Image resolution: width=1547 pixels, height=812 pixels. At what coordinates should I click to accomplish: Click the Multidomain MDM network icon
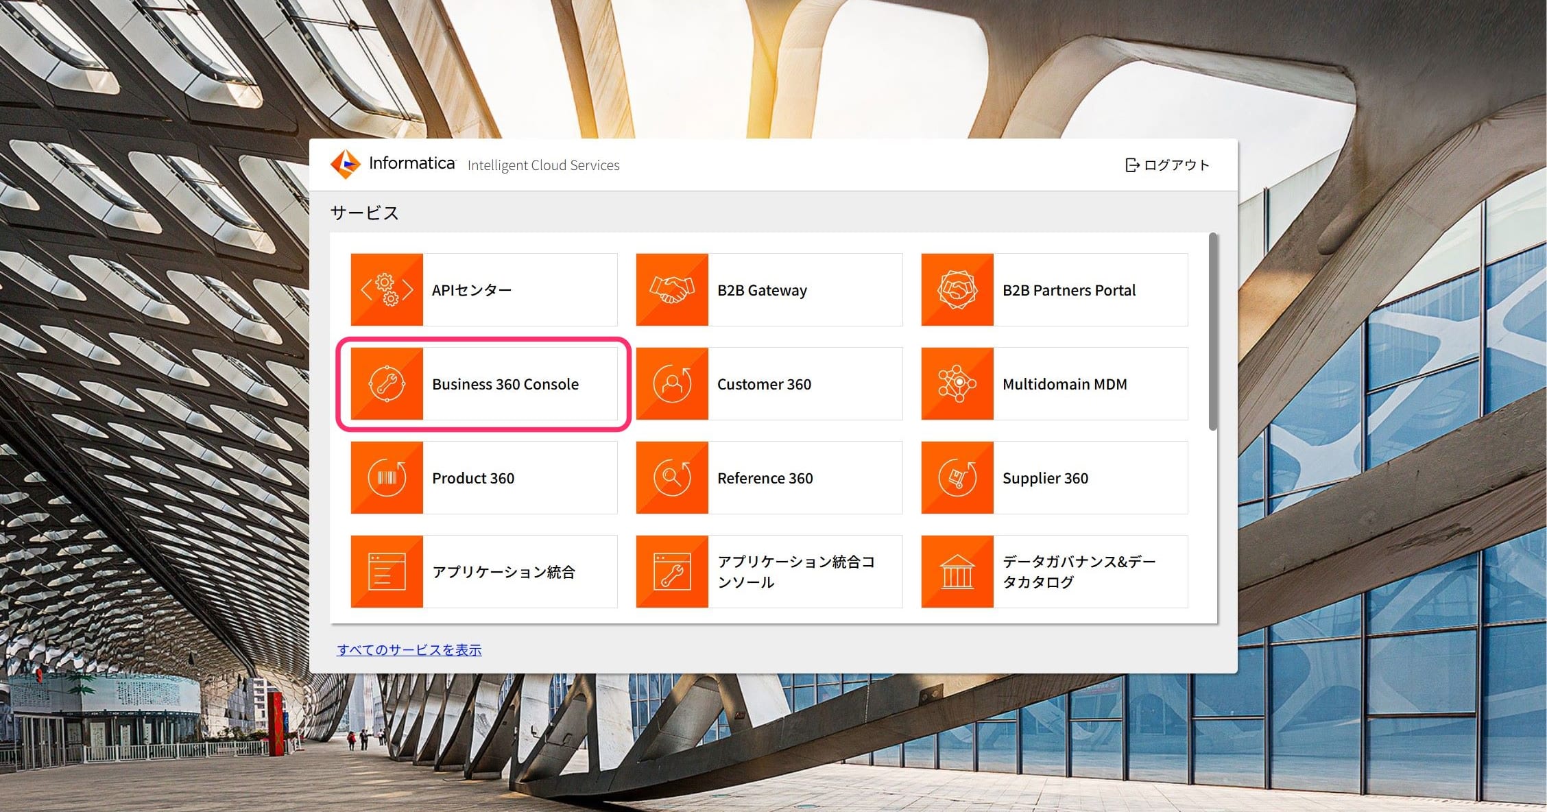tap(957, 383)
